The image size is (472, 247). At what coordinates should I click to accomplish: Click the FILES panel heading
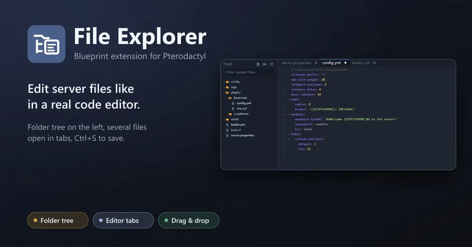(228, 64)
